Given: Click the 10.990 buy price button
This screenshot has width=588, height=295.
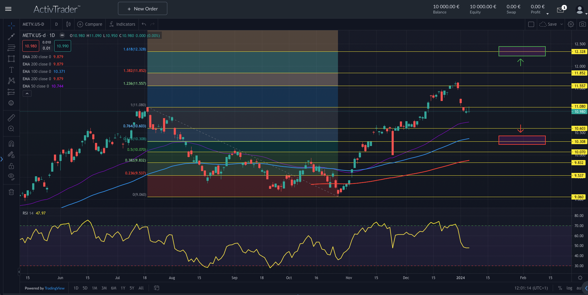Looking at the screenshot, I should (63, 46).
